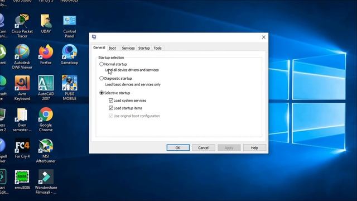Switch to the General tab

99,47
